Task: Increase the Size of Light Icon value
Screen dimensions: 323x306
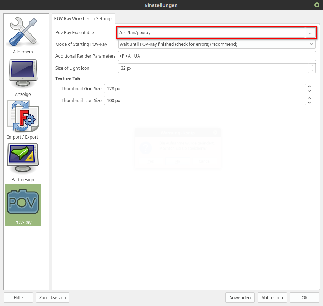Action: coord(312,66)
